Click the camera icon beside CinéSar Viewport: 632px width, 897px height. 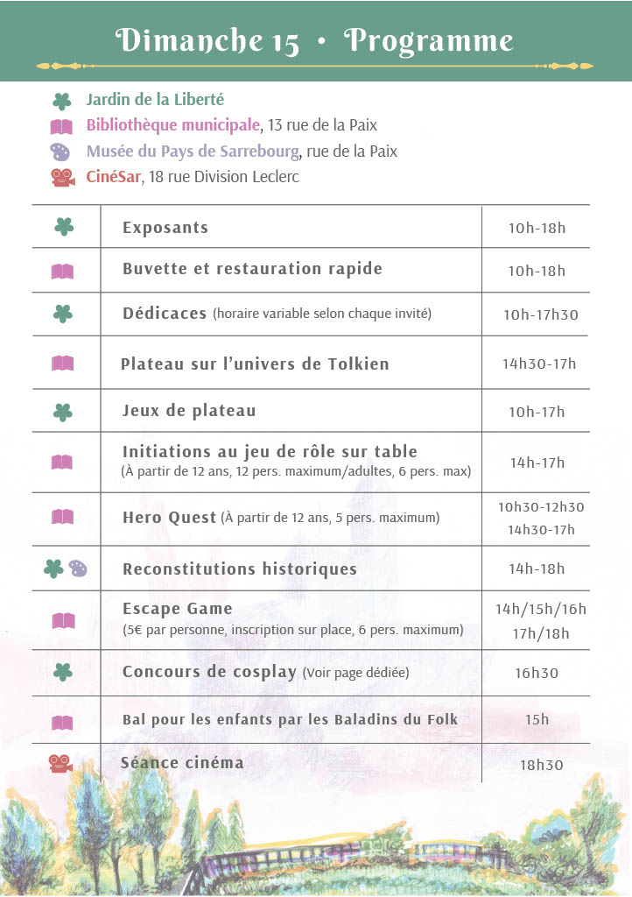[62, 178]
